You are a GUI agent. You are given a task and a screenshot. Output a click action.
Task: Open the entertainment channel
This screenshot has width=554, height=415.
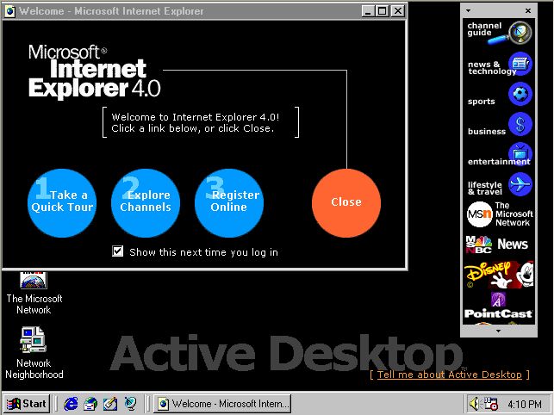tap(499, 155)
